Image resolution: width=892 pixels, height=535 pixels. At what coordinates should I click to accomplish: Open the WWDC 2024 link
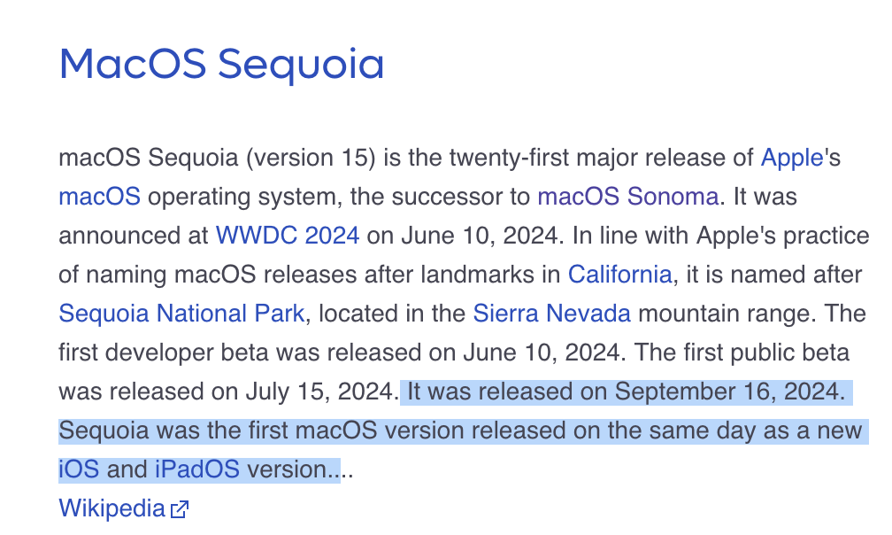click(x=288, y=236)
